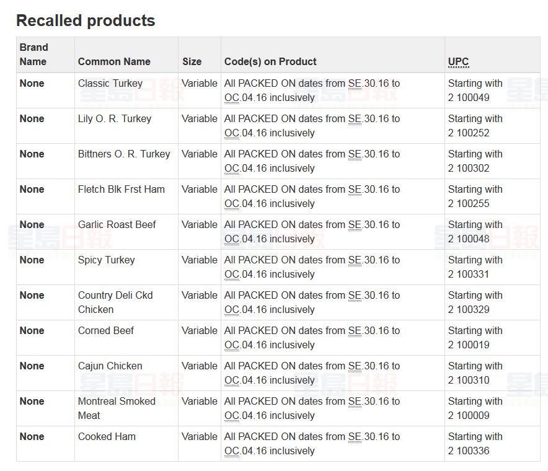Click the "Recalled products" heading

click(x=86, y=20)
